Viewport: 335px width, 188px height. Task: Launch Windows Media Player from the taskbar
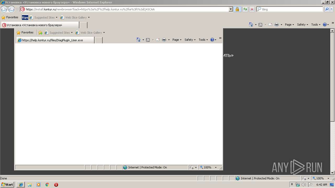(38, 185)
